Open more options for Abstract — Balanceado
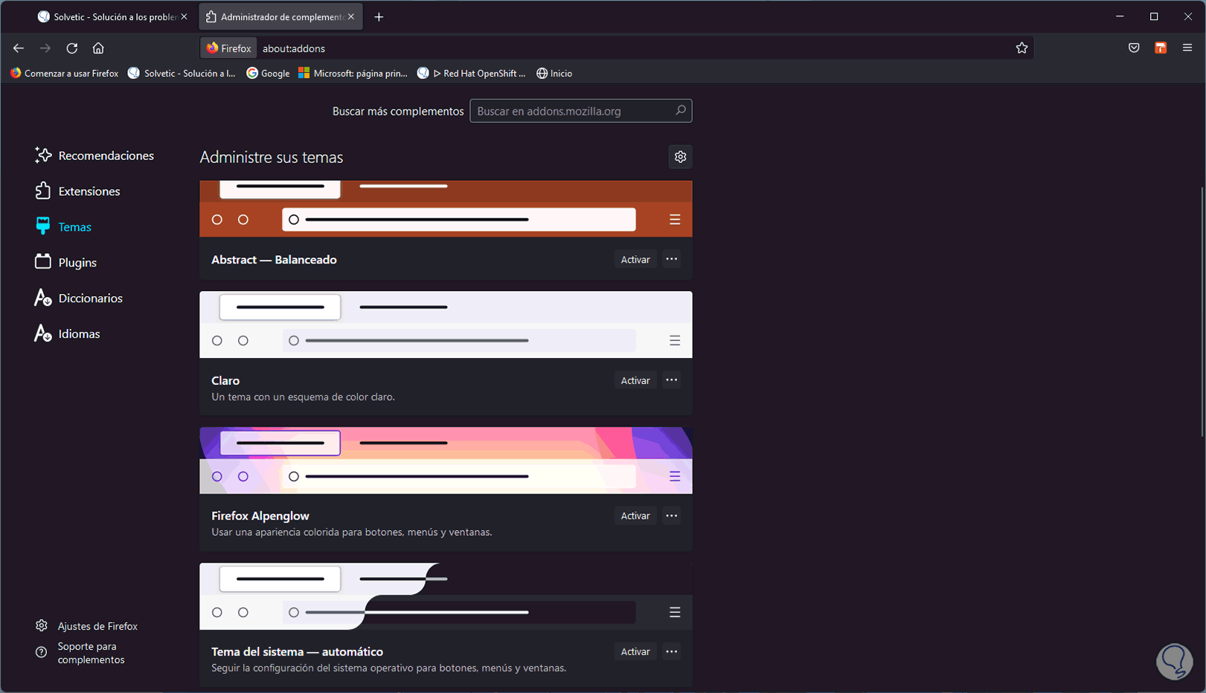 tap(672, 259)
